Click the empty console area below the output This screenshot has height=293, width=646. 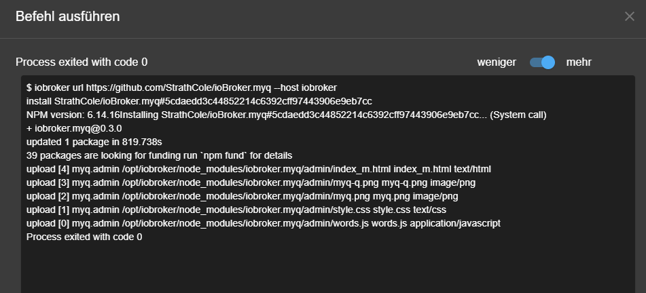[328, 267]
